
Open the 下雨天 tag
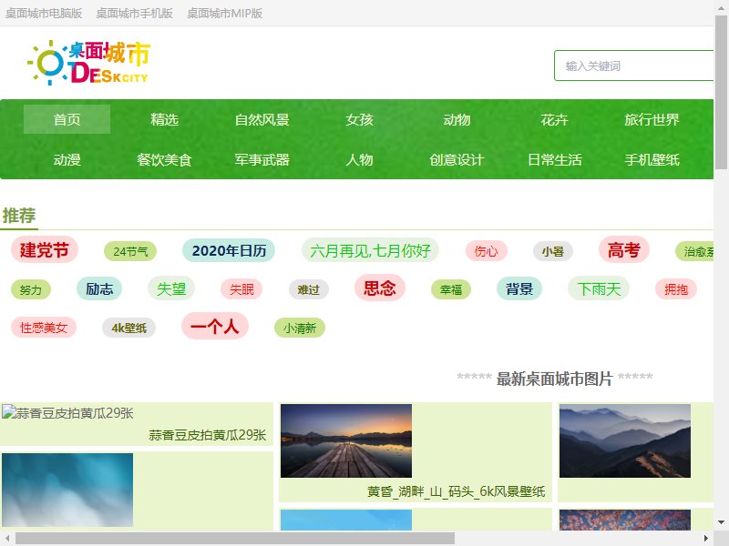point(599,288)
